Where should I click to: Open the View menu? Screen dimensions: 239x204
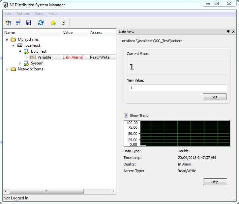(x=39, y=13)
